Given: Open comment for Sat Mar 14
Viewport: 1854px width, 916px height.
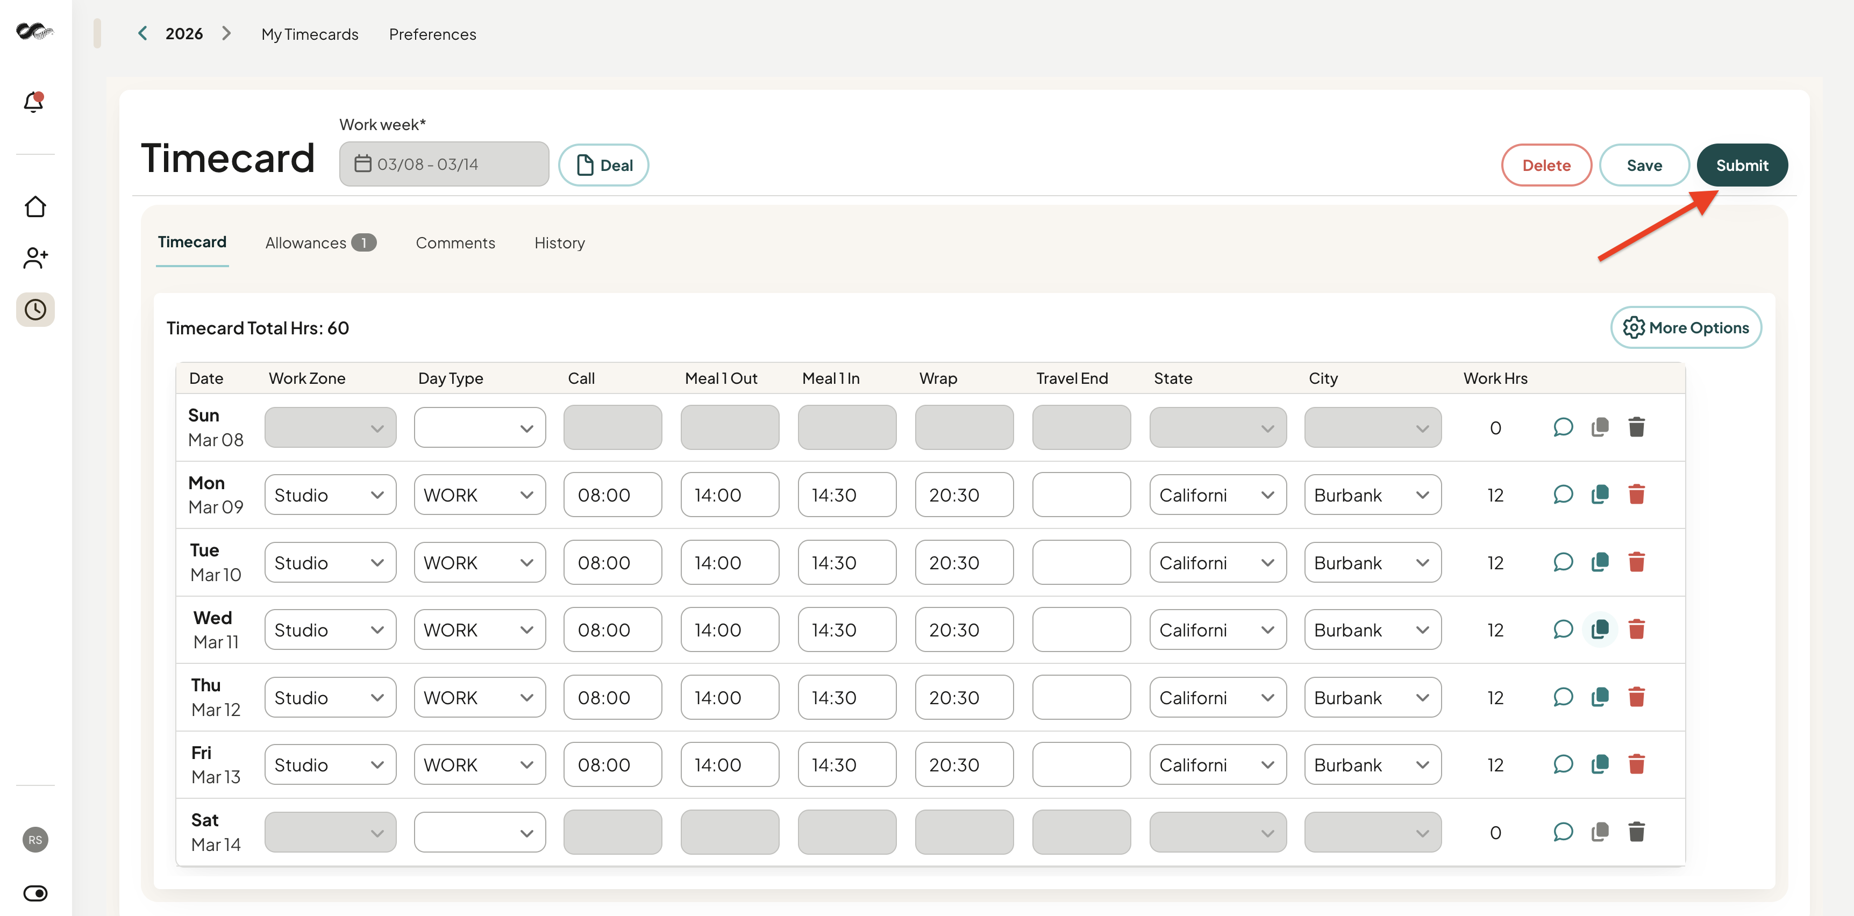Looking at the screenshot, I should tap(1563, 833).
